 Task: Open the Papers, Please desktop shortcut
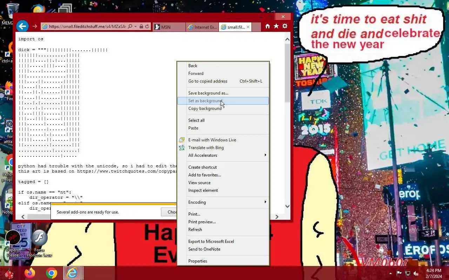(x=13, y=244)
